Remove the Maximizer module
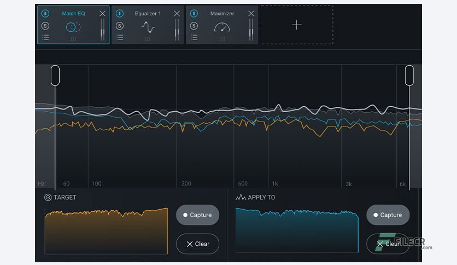Viewport: 457px width, 265px height. [251, 14]
